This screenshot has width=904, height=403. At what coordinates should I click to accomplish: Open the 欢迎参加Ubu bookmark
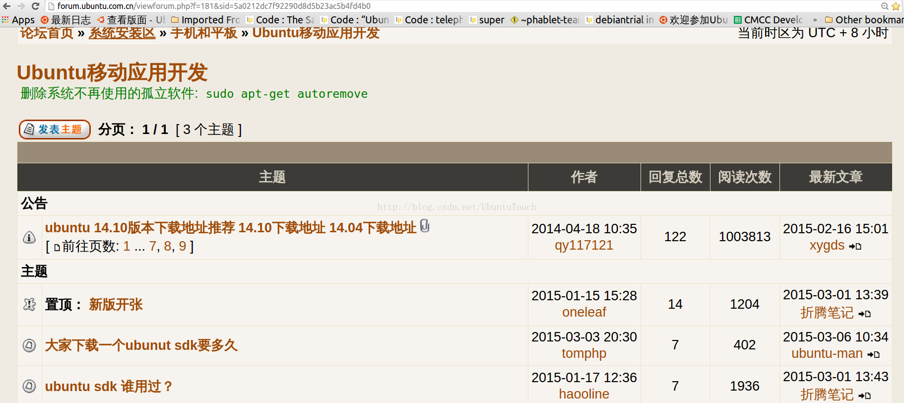[694, 20]
